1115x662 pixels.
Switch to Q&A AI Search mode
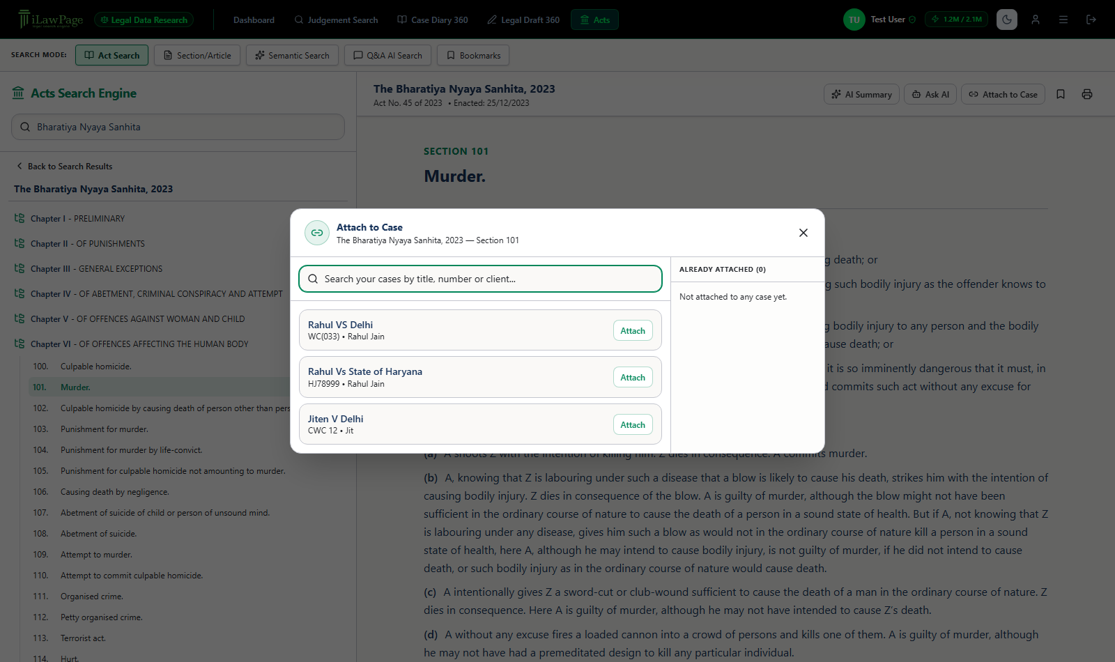point(387,55)
